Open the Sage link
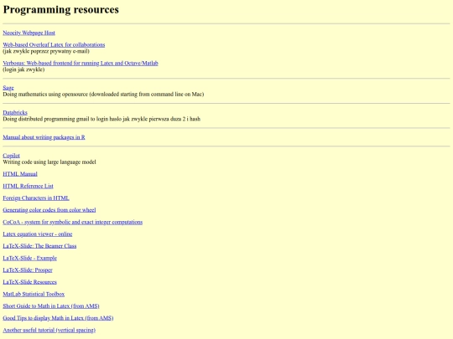453x339 pixels. [x=8, y=88]
